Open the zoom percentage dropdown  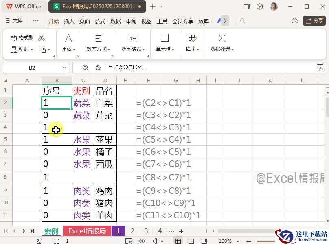pyautogui.click(x=238, y=241)
